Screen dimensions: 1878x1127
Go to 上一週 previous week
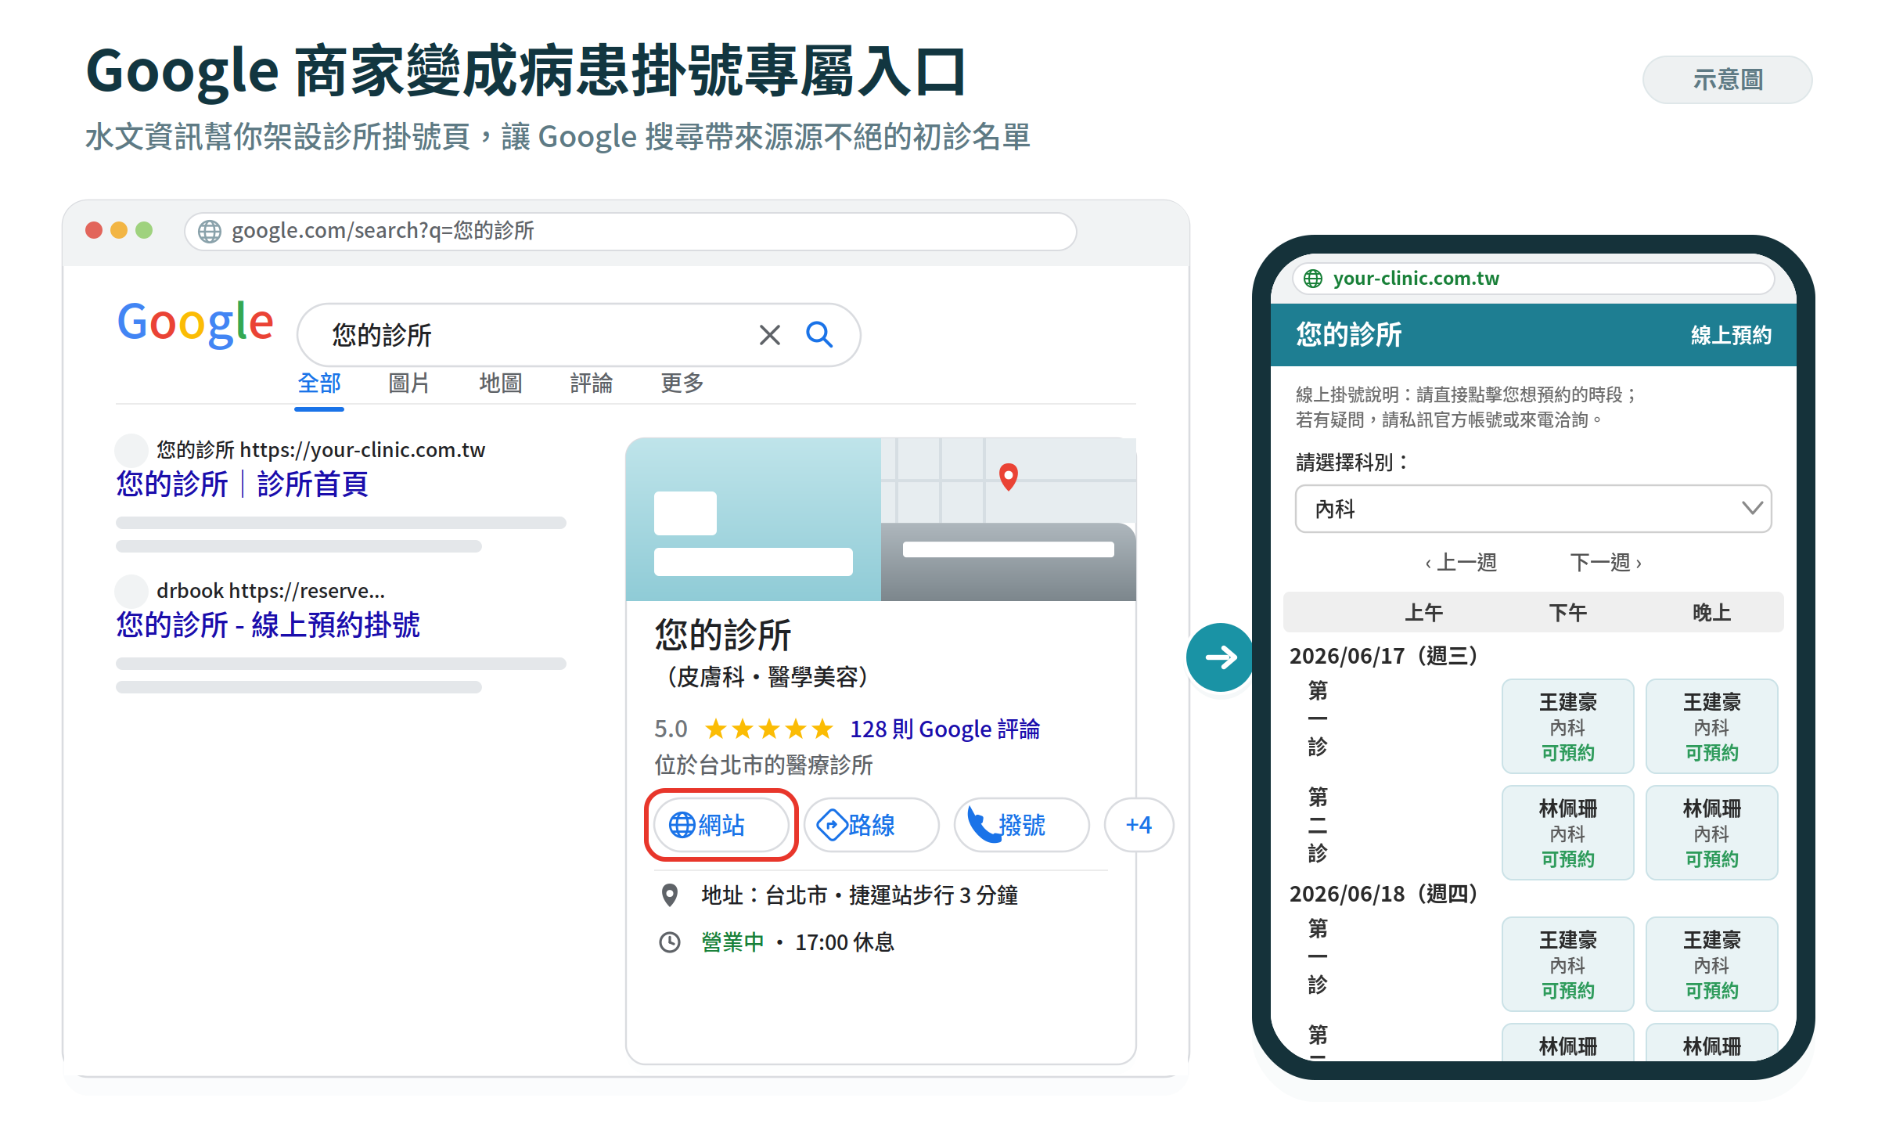pyautogui.click(x=1461, y=563)
